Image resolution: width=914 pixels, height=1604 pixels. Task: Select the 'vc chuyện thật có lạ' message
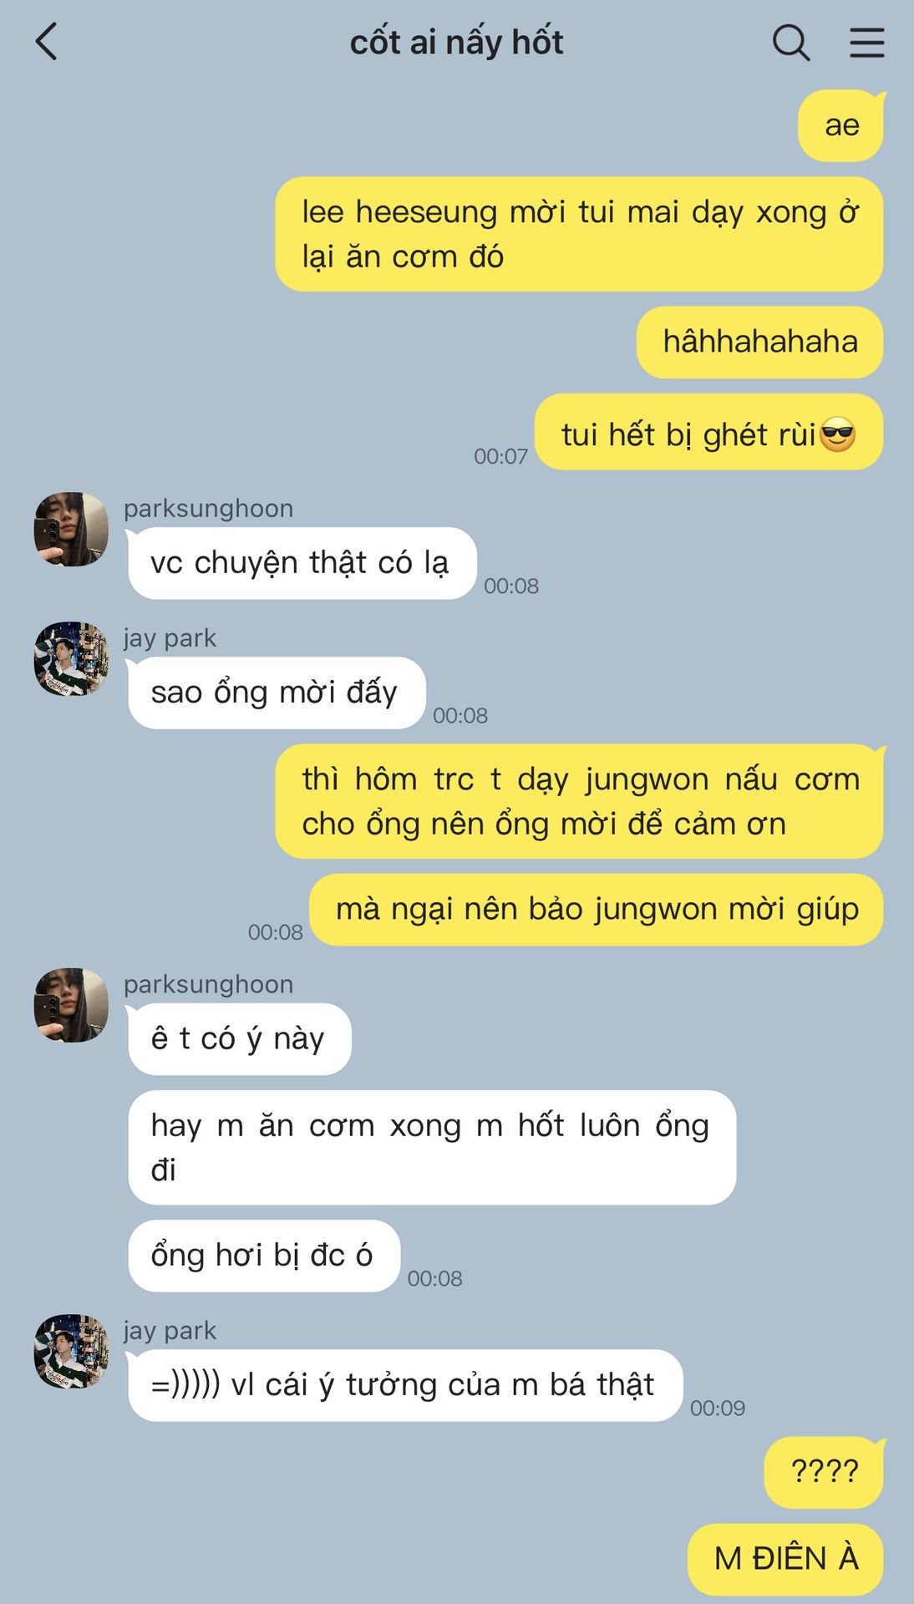point(302,563)
